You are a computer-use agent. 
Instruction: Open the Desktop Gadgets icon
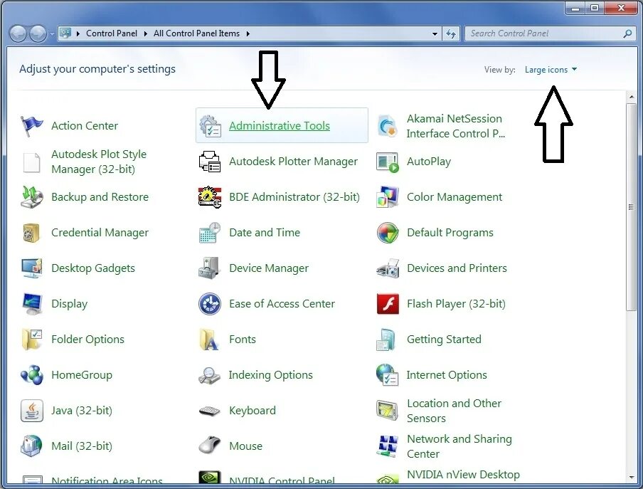tap(31, 268)
